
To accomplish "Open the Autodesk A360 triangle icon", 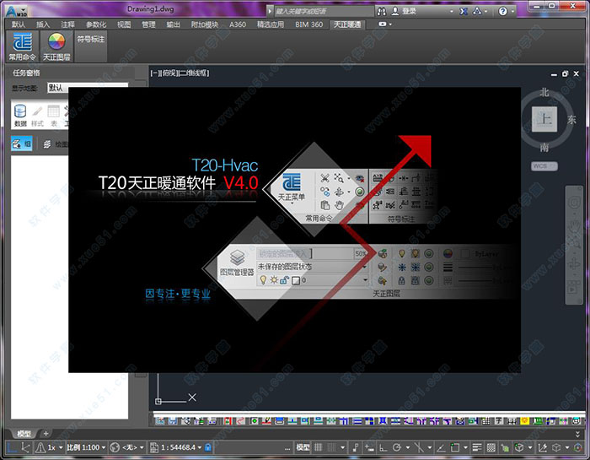I will click(x=477, y=11).
